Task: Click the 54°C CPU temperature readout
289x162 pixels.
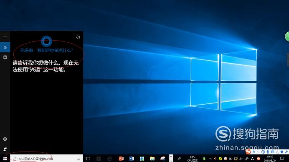Action: 193,159
